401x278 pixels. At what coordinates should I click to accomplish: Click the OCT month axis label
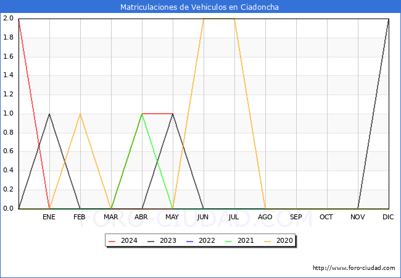coord(326,217)
